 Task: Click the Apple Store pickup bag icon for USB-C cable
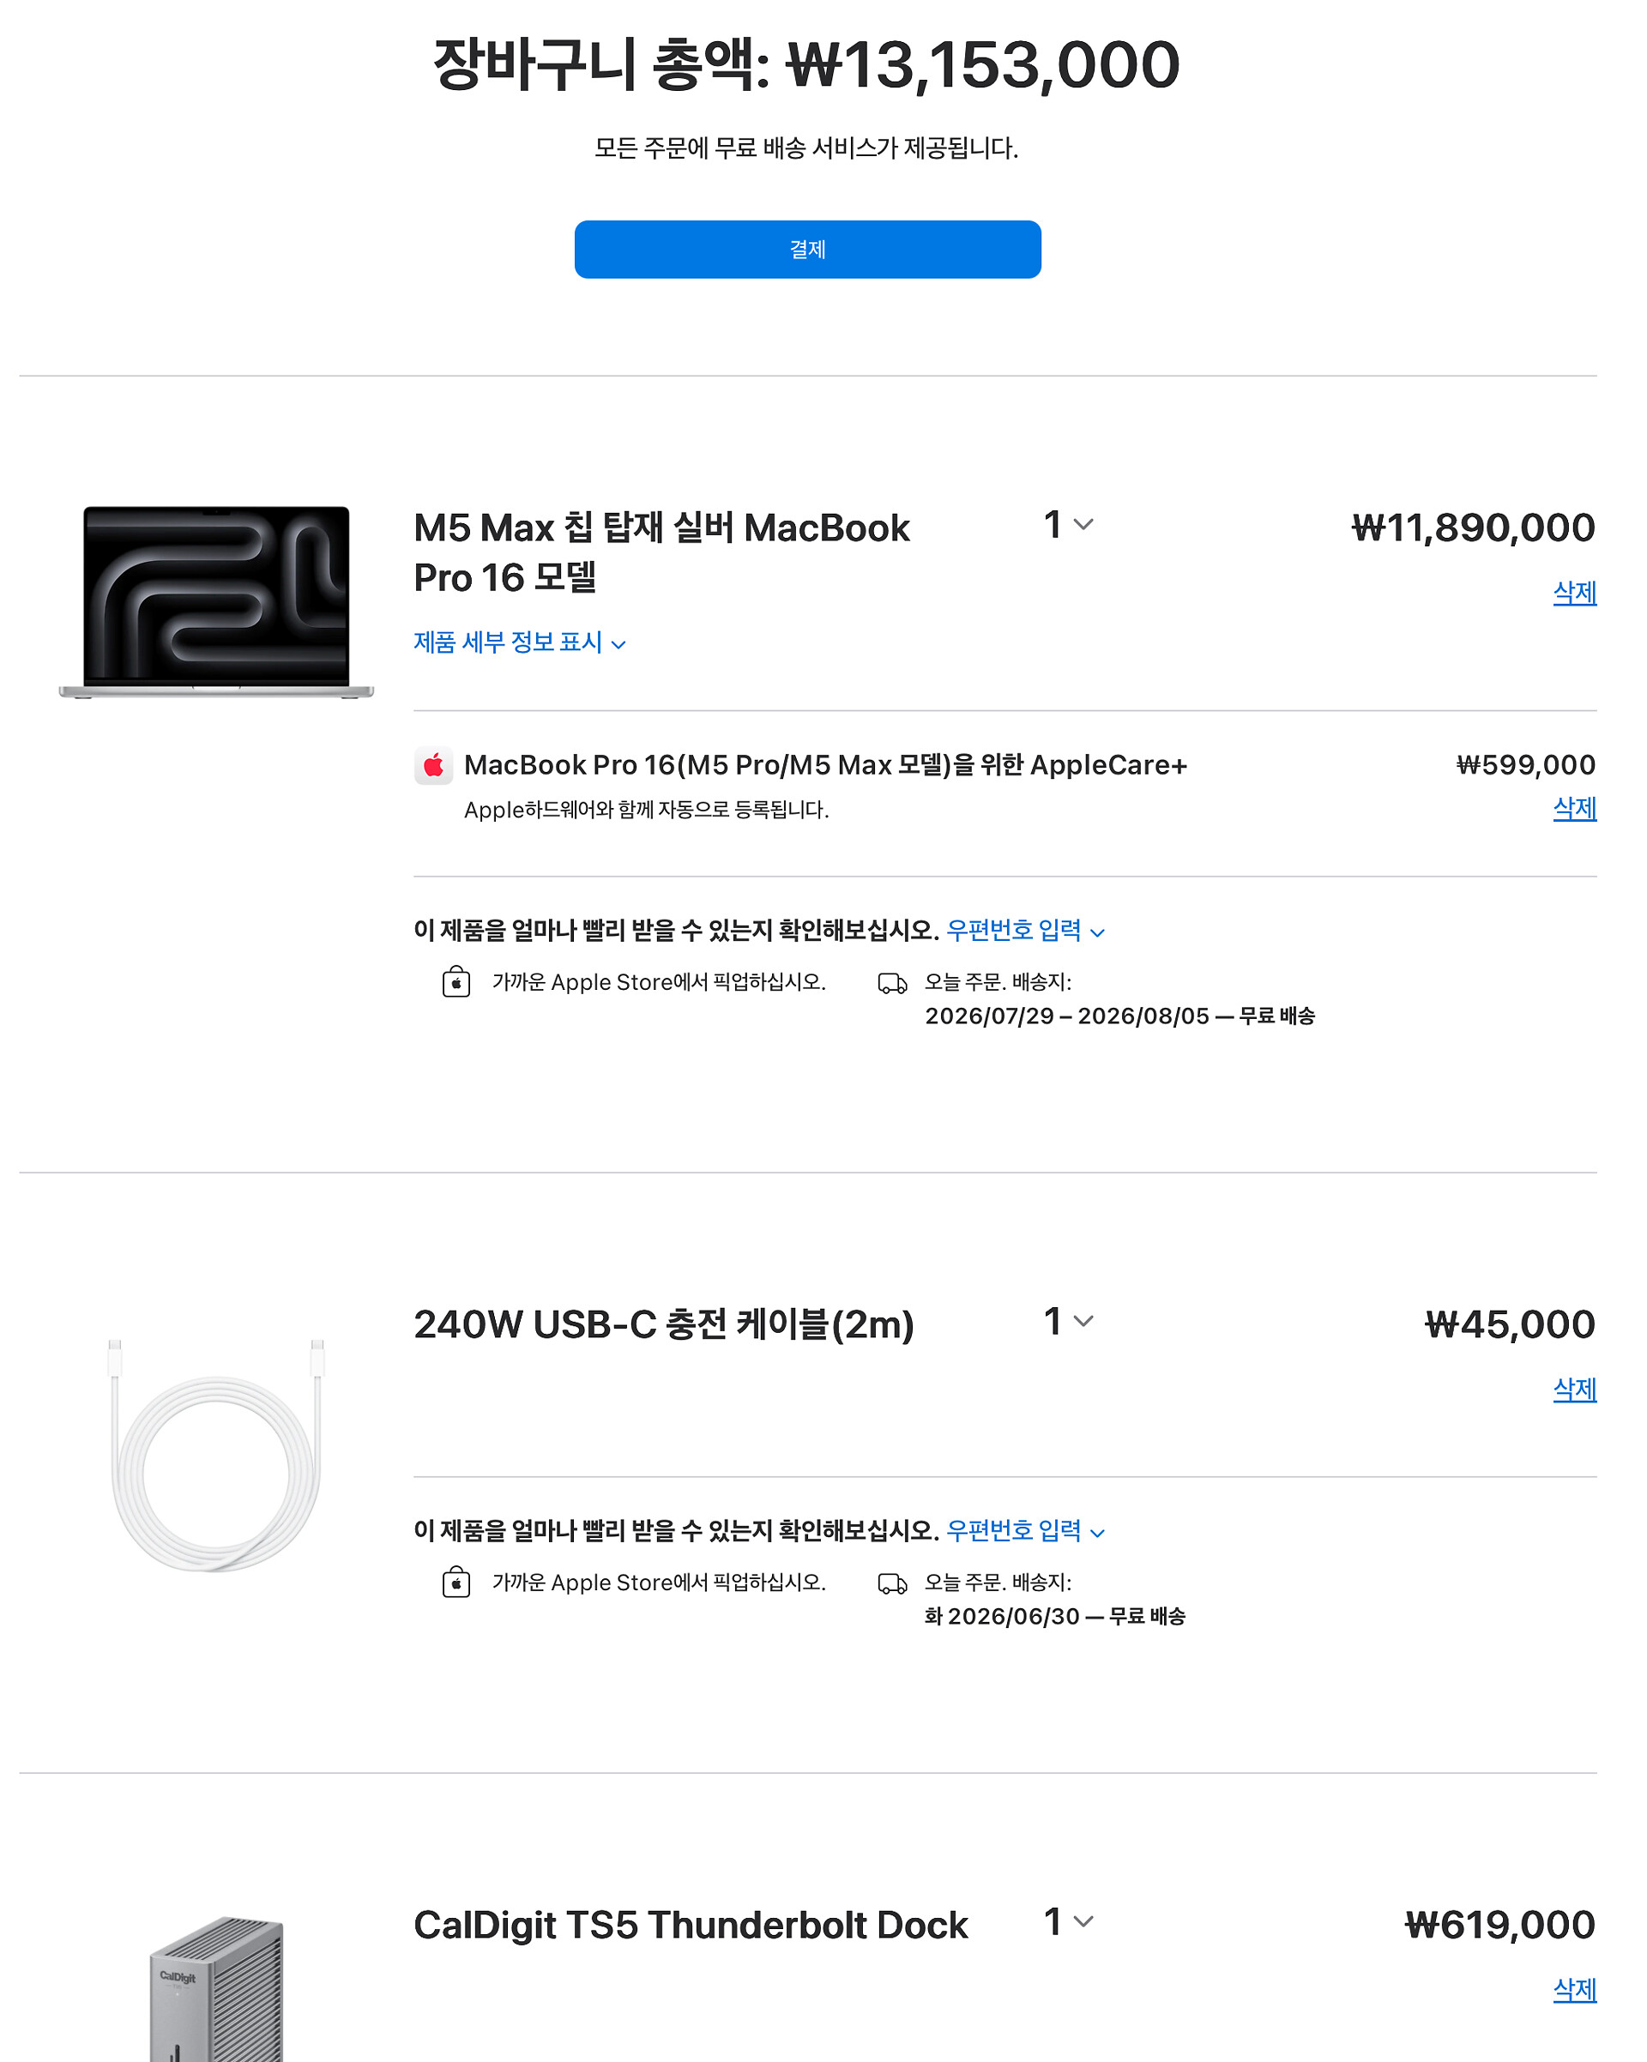point(456,1583)
